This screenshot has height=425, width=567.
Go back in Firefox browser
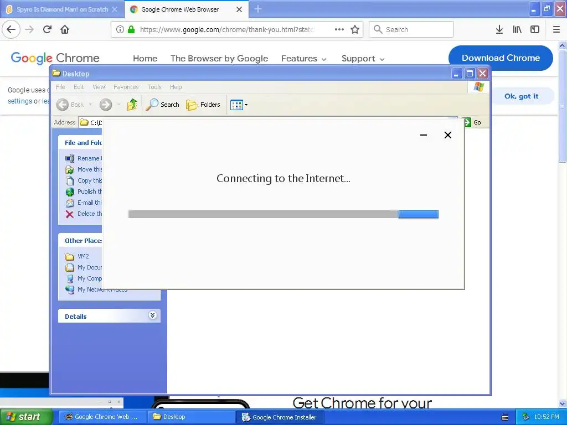(x=11, y=29)
